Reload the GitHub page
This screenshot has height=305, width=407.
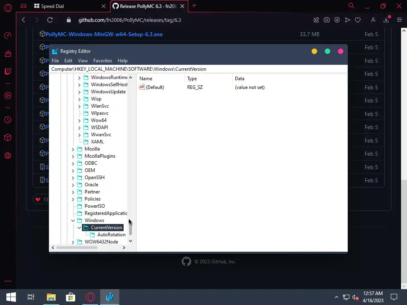50,20
